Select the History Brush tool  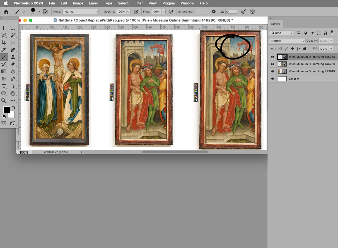4,64
